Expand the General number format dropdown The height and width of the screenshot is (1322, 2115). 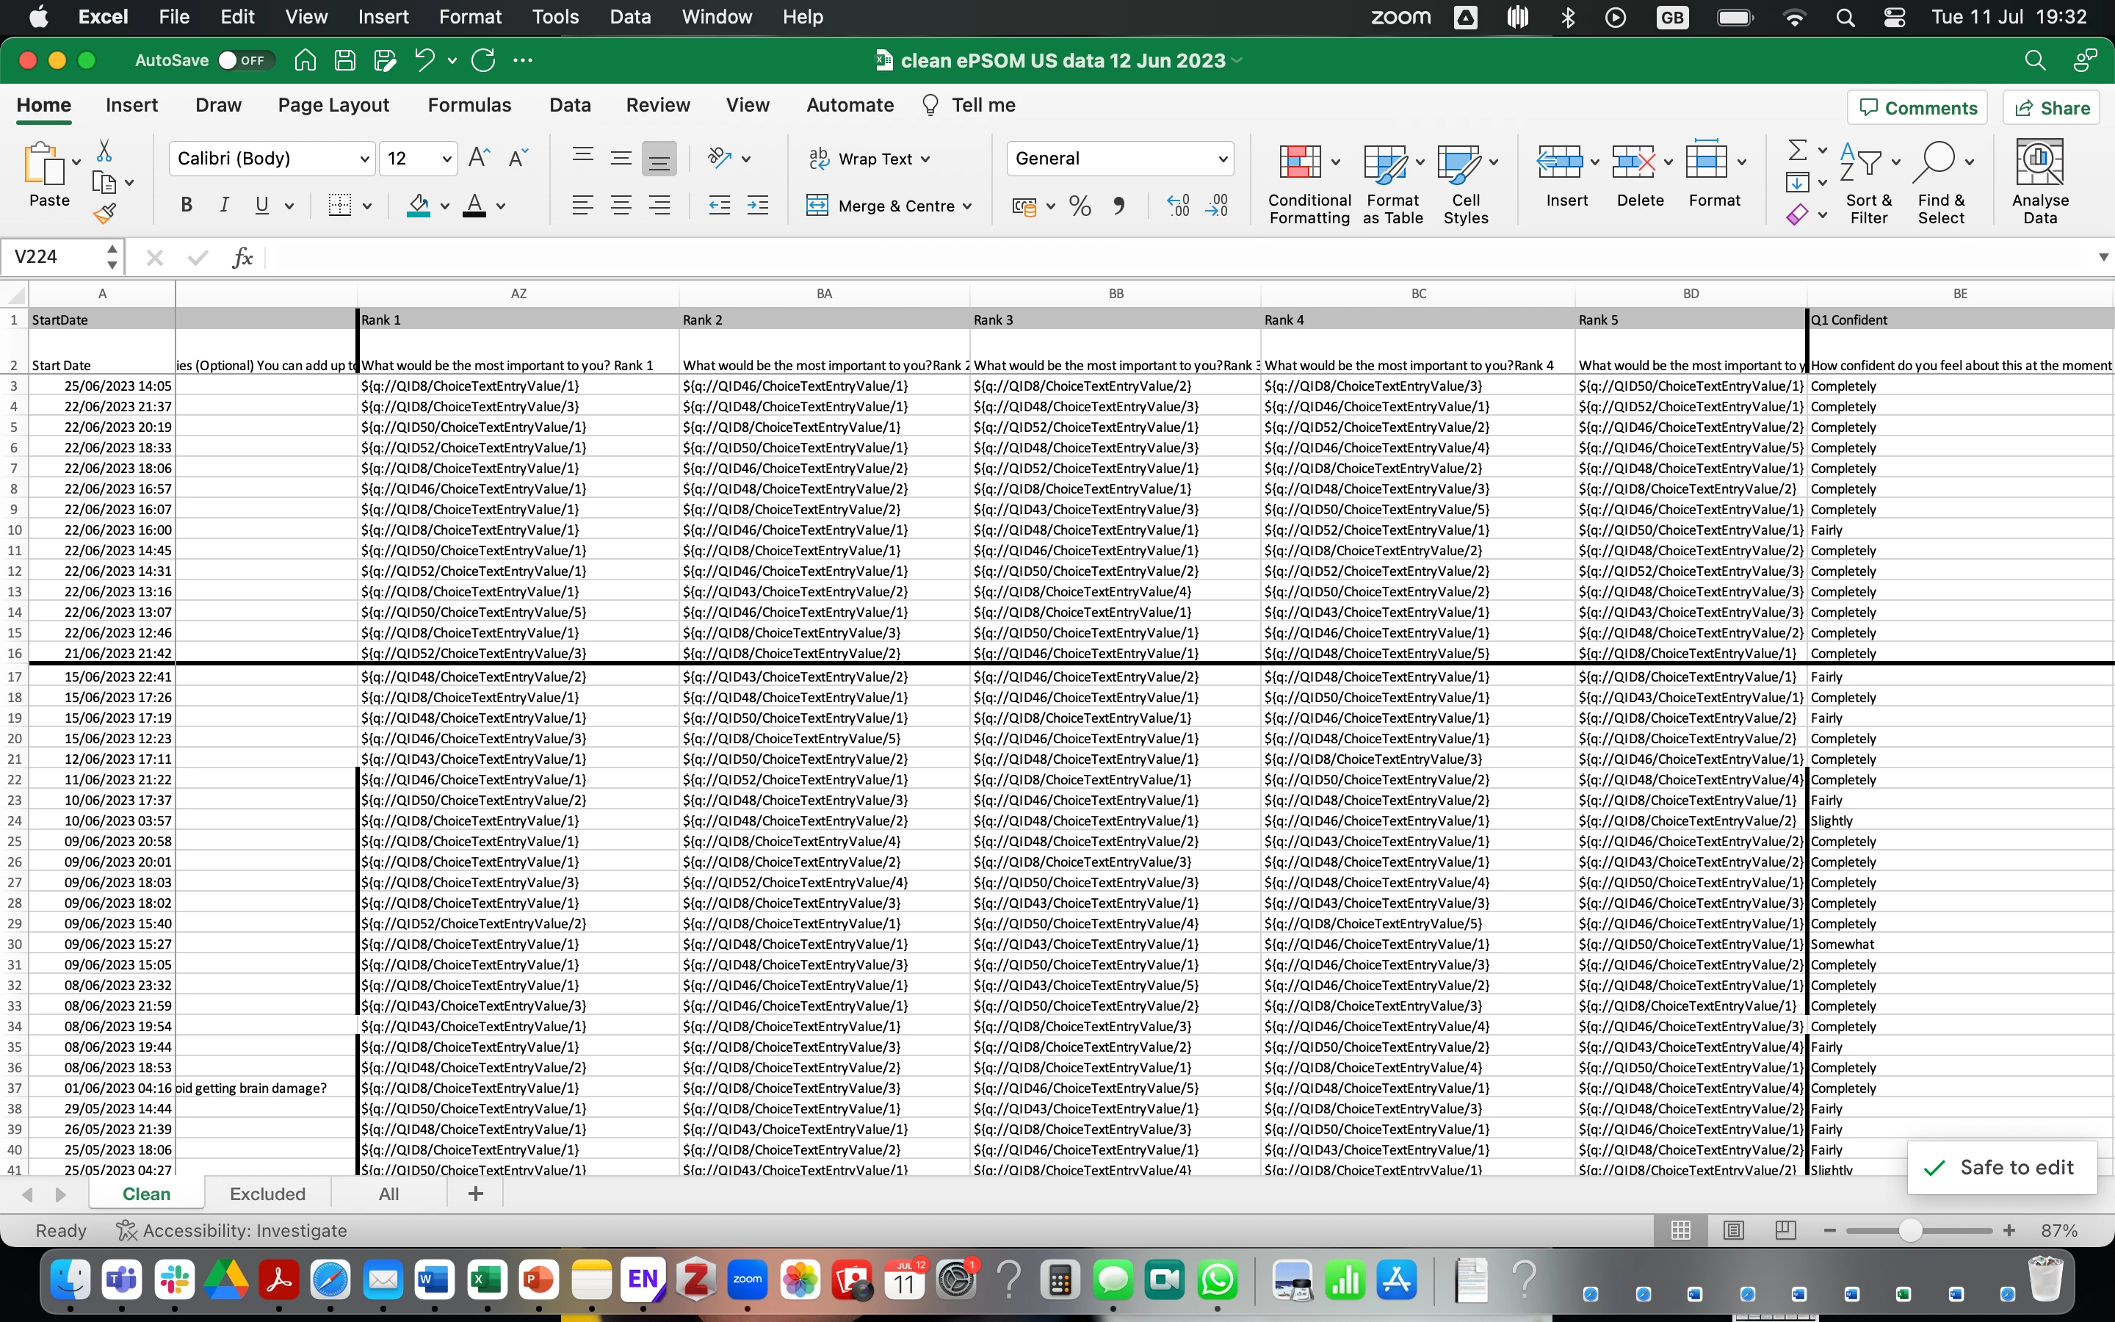point(1223,158)
